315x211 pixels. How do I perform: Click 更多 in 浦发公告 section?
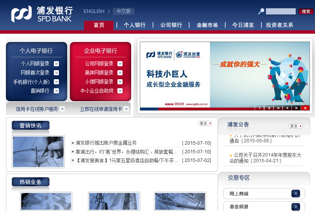(x=295, y=126)
